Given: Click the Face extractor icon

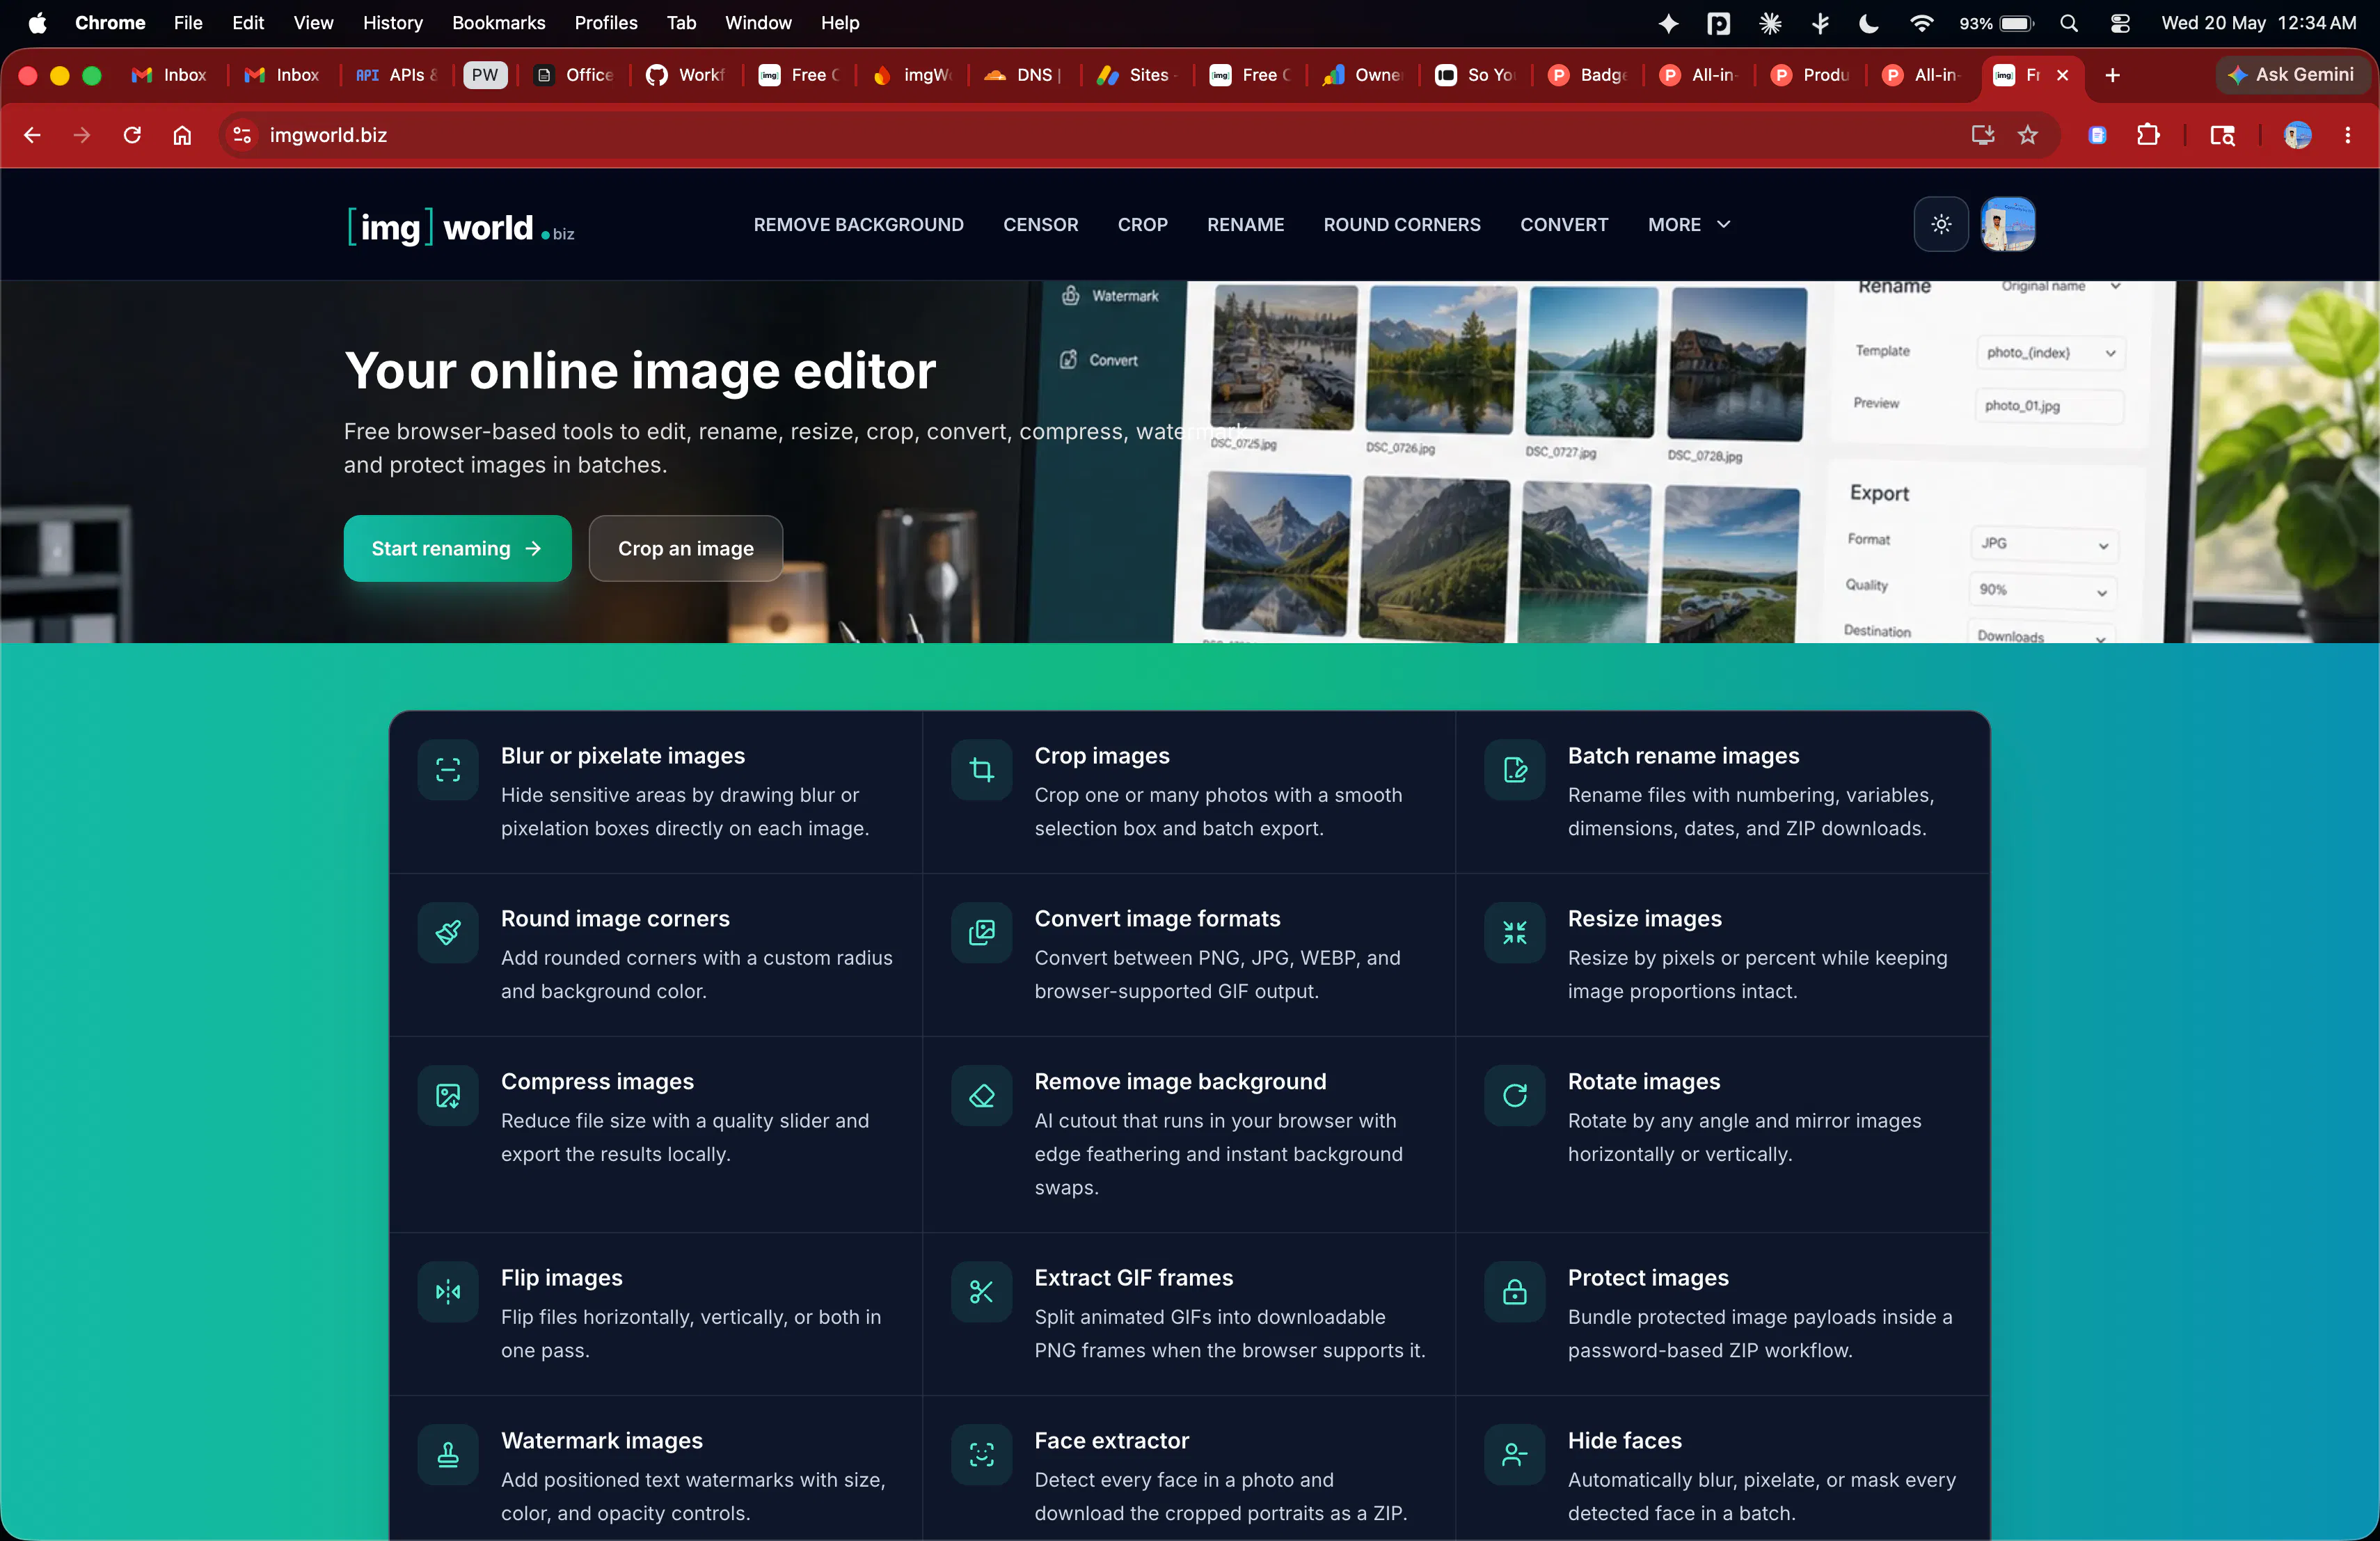Looking at the screenshot, I should 981,1454.
